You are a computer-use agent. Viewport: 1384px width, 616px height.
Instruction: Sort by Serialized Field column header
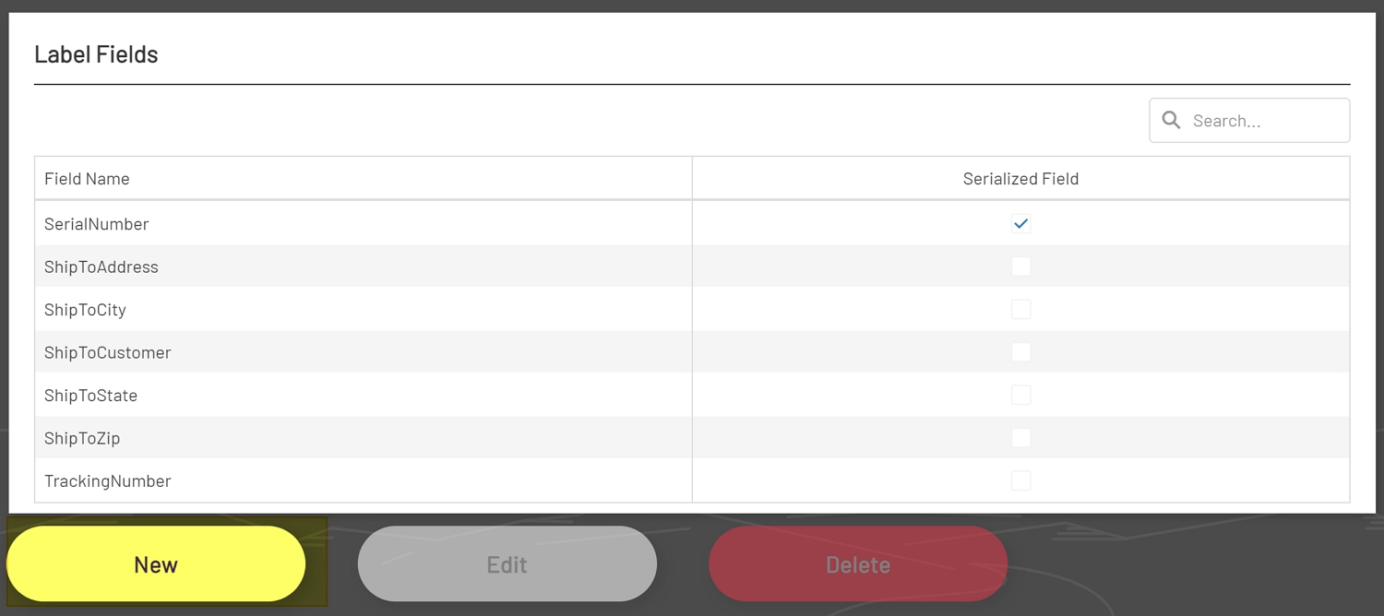(1020, 179)
